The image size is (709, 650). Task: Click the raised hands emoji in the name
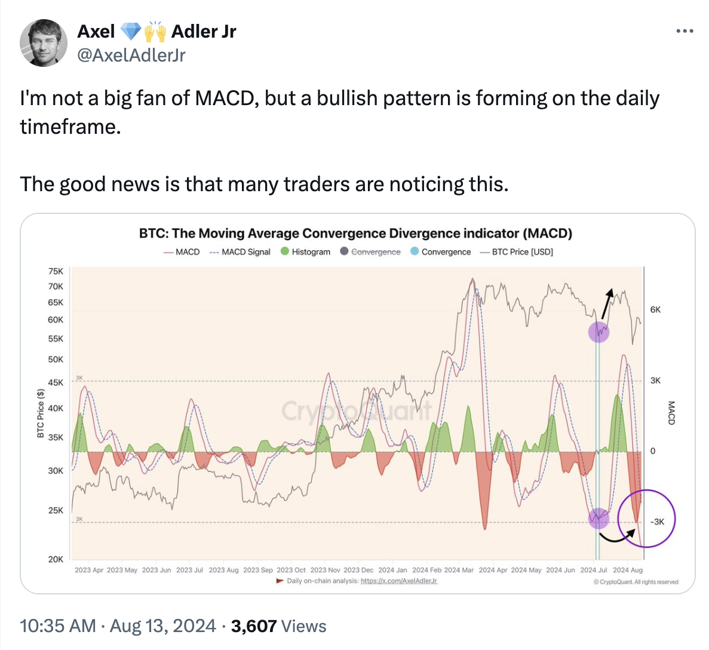point(155,31)
